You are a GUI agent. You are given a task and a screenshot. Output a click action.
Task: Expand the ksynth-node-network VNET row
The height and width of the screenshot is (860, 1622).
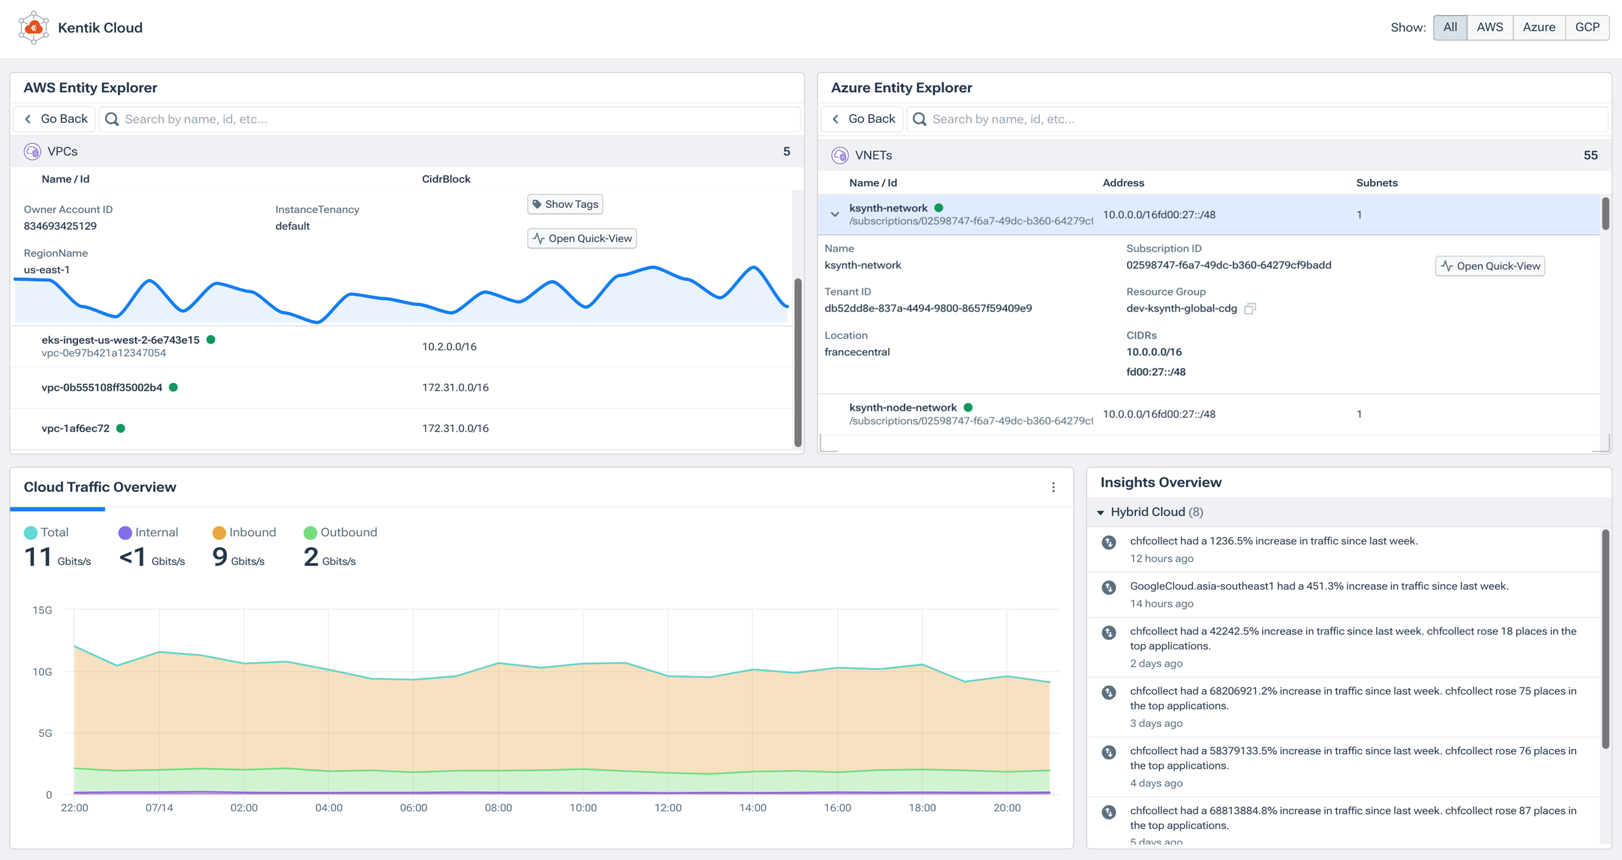pyautogui.click(x=904, y=408)
